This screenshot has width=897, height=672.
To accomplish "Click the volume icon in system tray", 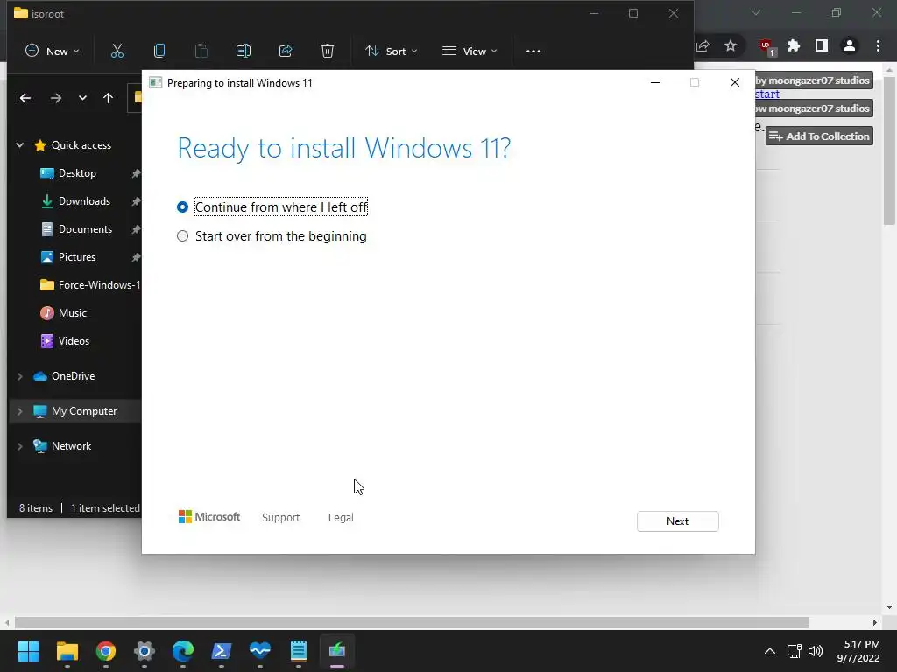I will point(816,651).
